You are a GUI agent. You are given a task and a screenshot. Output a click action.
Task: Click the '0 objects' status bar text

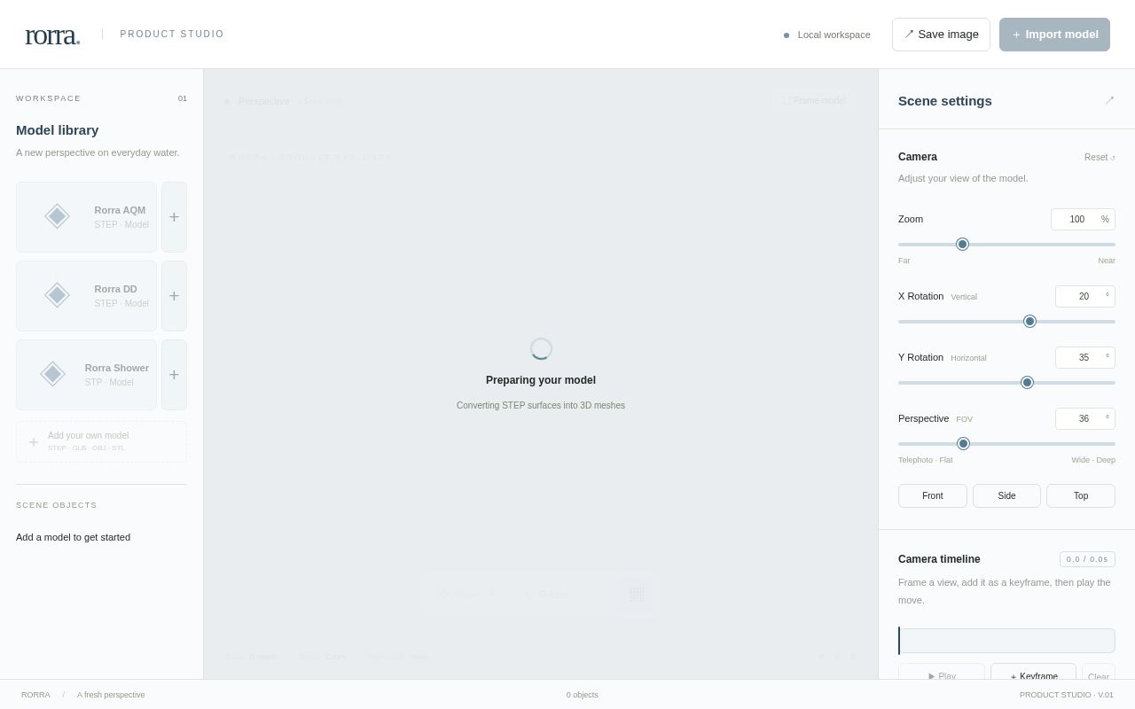click(x=583, y=695)
